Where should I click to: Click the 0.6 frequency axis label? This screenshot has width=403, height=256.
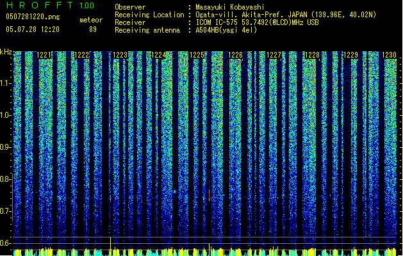pos(6,243)
